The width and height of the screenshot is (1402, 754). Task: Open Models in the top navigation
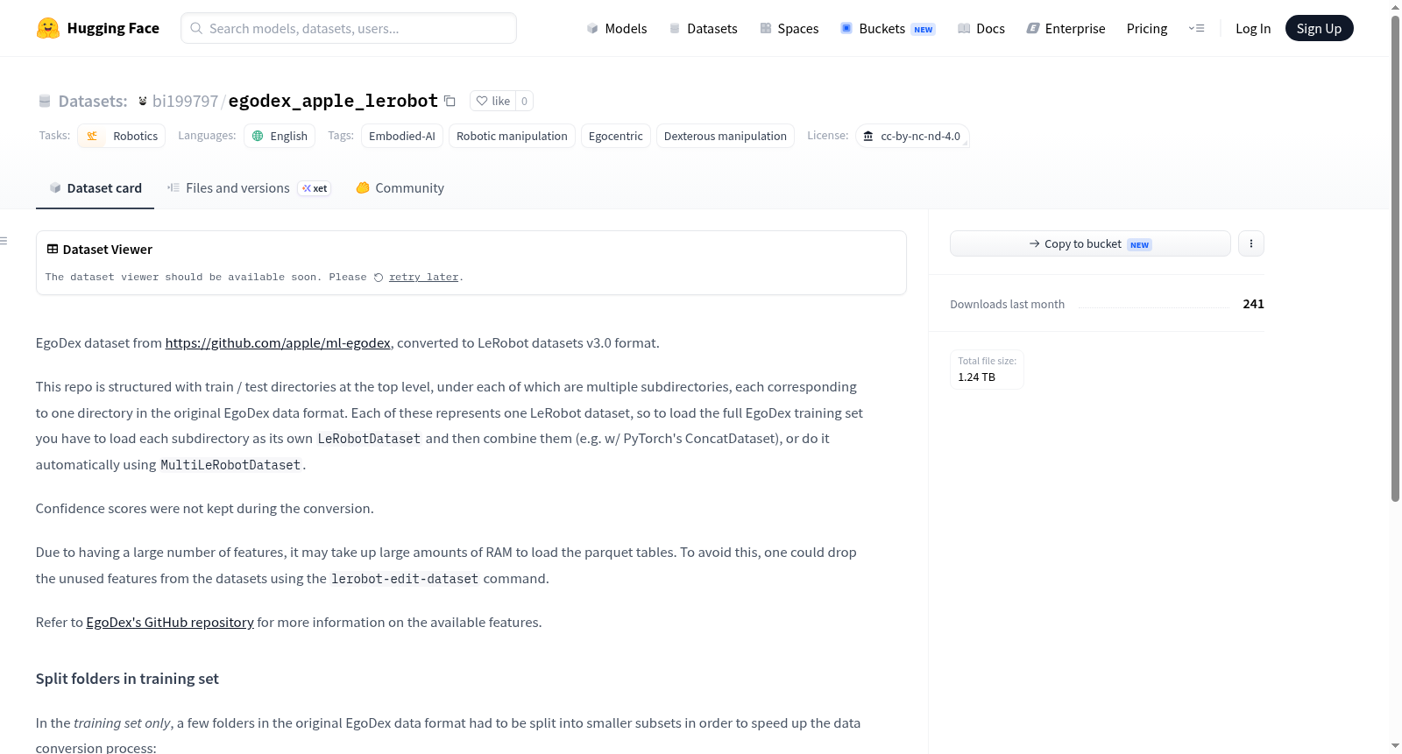coord(617,28)
